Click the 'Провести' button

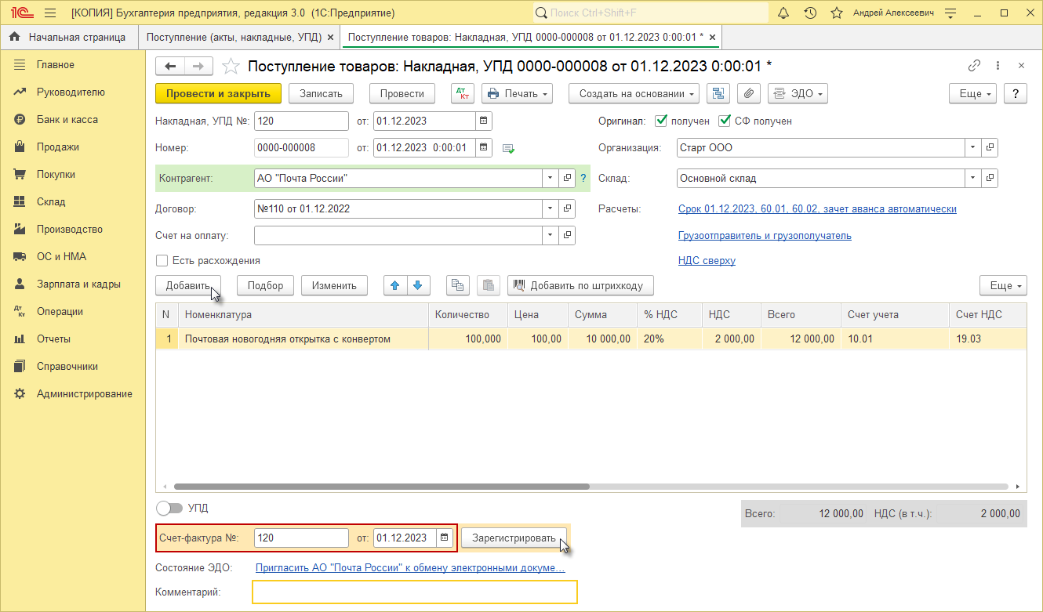click(x=402, y=93)
